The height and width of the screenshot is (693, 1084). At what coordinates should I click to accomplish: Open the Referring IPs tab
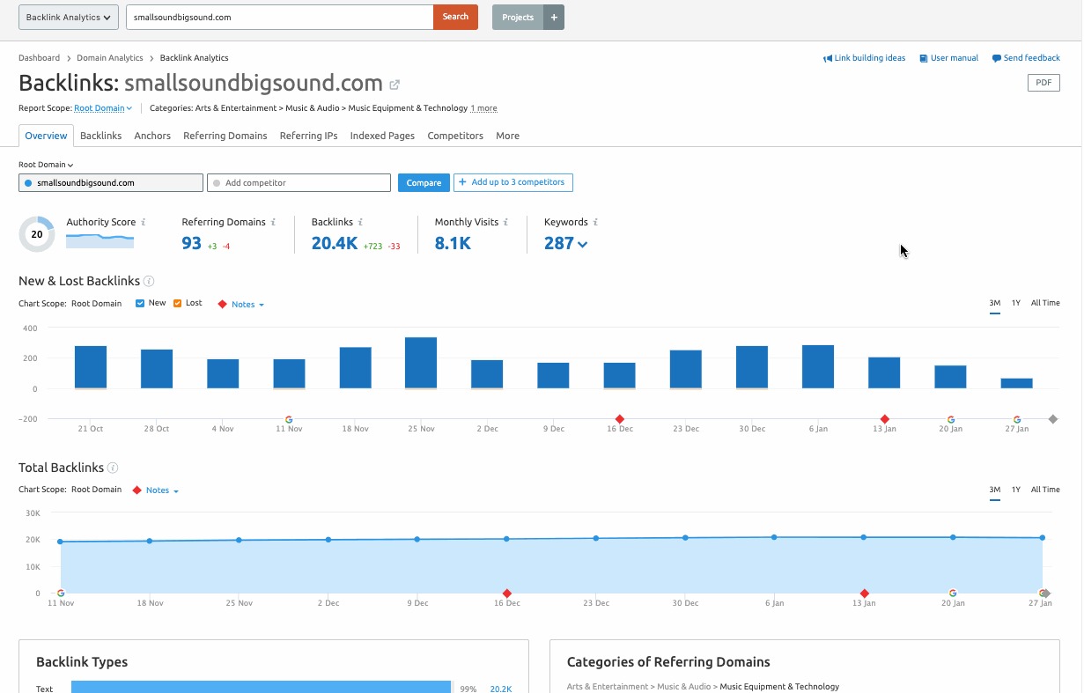point(308,136)
